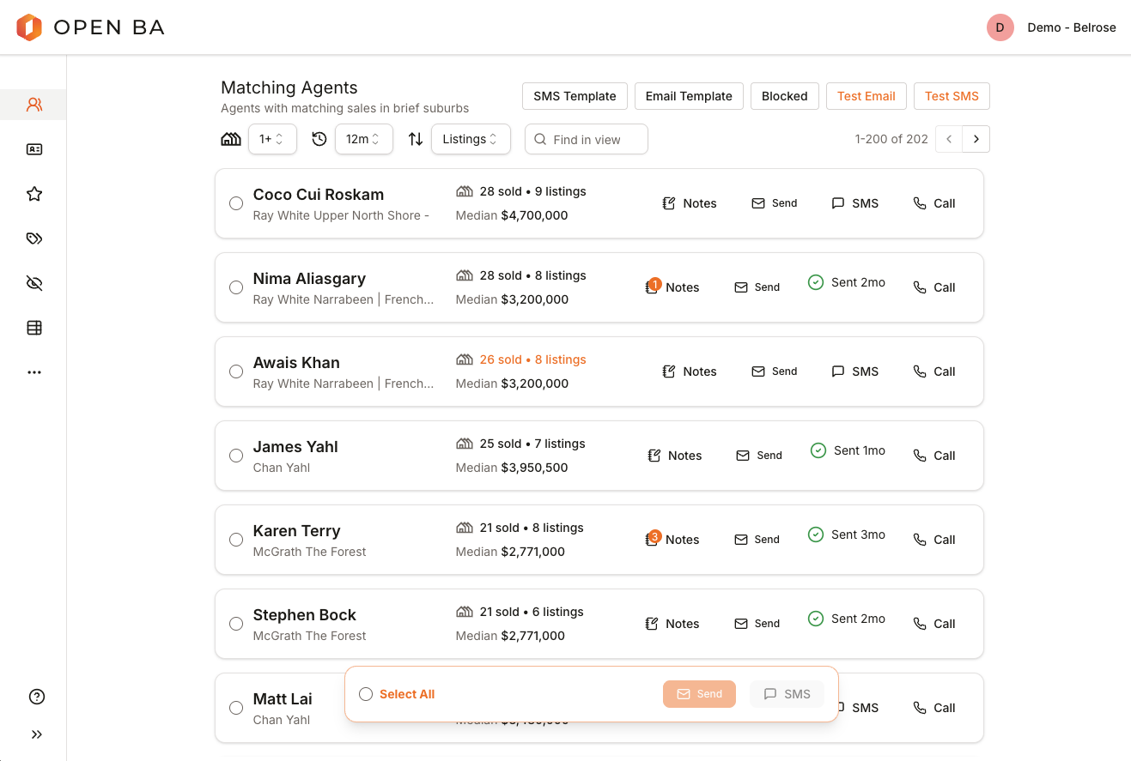Image resolution: width=1131 pixels, height=761 pixels.
Task: Toggle the Select All radio button
Action: [366, 694]
